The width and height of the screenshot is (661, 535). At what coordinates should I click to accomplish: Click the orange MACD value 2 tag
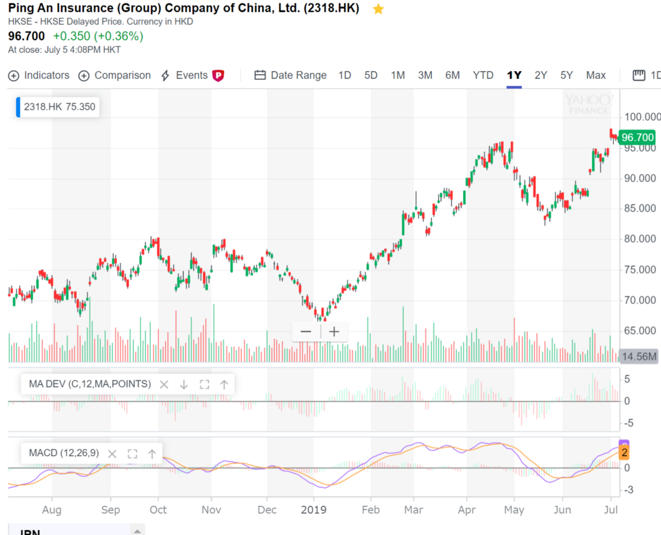624,453
